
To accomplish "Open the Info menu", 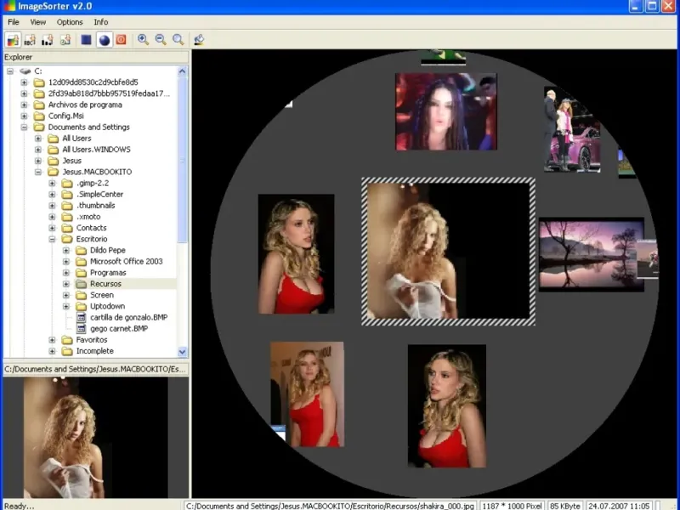I will click(100, 22).
